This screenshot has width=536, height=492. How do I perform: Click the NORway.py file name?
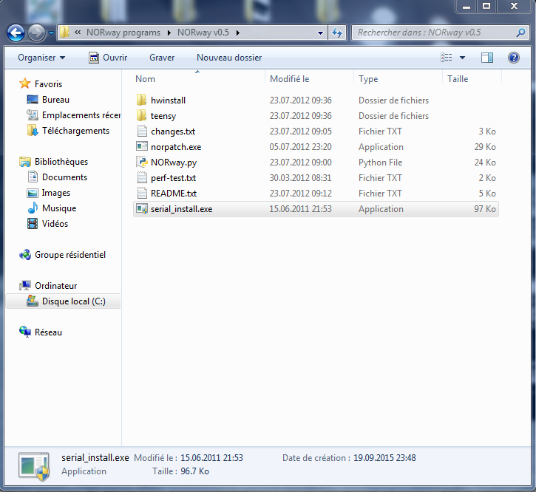[x=174, y=163]
